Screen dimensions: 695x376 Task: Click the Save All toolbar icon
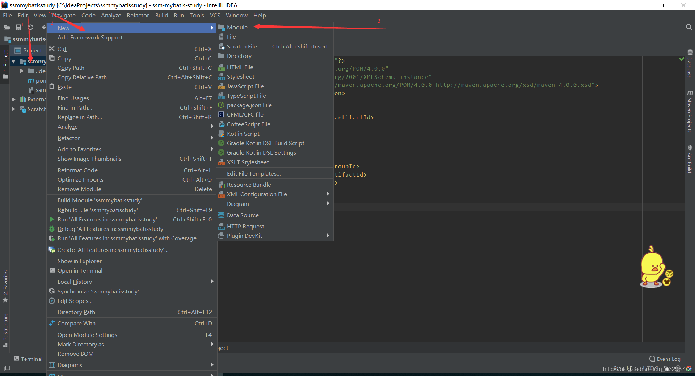pos(18,27)
